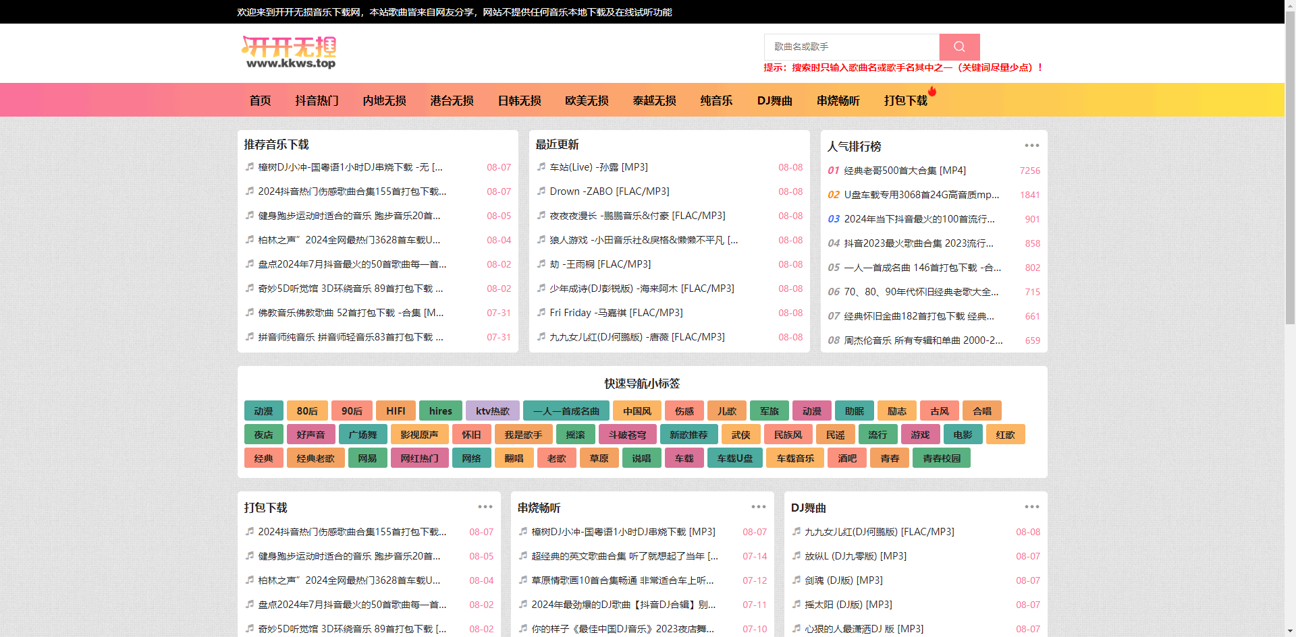Go to 首页 in navigation bar
Viewport: 1296px width, 637px height.
point(260,100)
